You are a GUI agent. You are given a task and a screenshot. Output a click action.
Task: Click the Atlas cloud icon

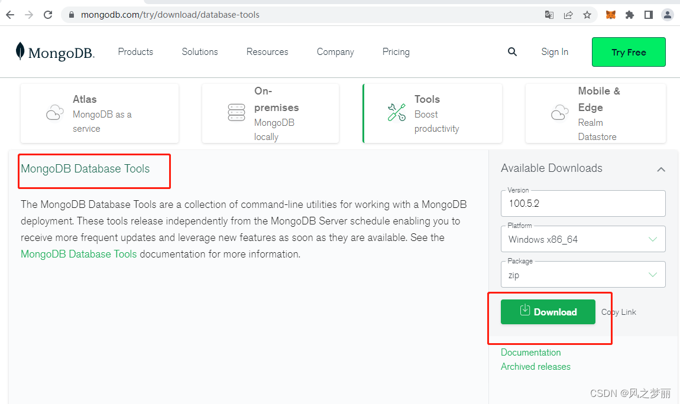[x=54, y=113]
